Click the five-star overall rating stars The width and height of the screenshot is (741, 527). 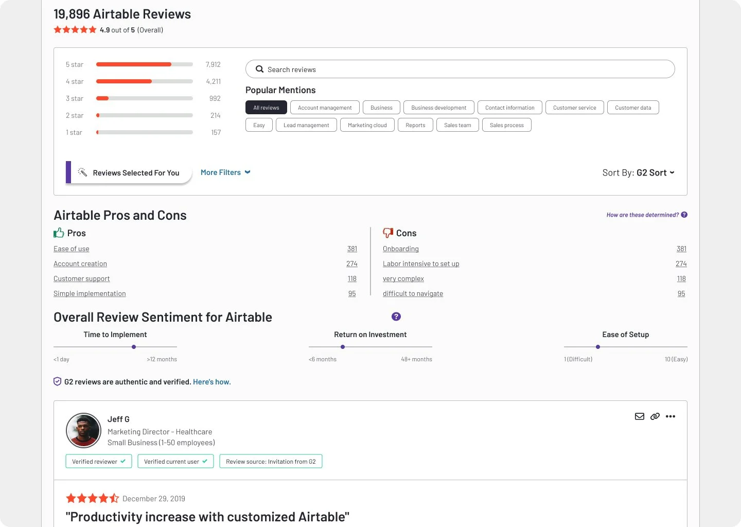75,30
